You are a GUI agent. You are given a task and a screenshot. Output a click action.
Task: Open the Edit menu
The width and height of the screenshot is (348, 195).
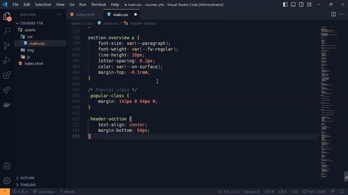(x=27, y=4)
